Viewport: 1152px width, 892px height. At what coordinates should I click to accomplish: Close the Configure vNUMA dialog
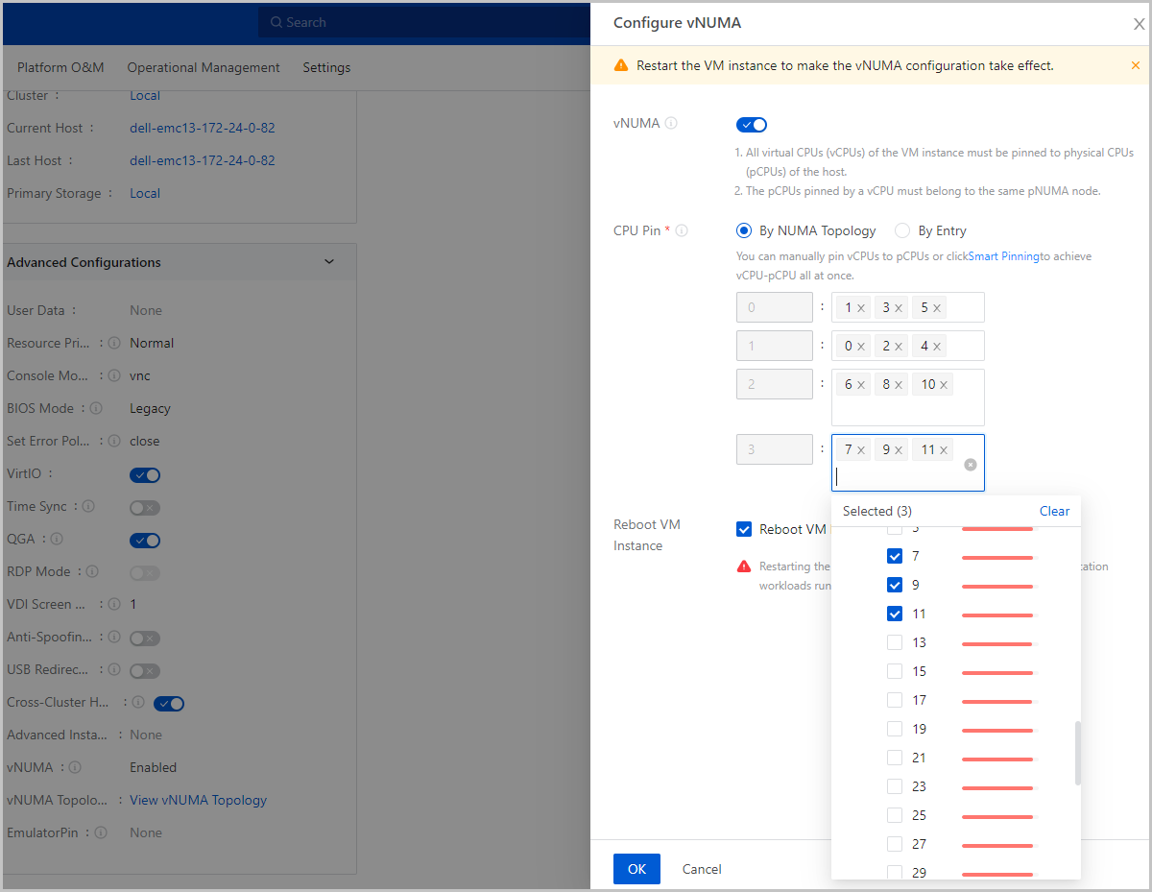click(x=1139, y=24)
